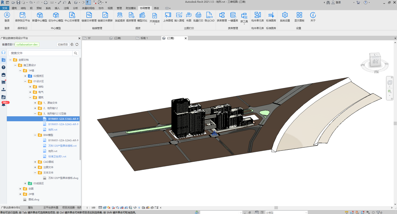Click the ViewCube front face
397x214 pixels.
tap(375, 62)
